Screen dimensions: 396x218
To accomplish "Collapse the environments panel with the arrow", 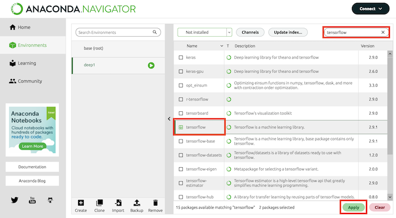I will [x=169, y=119].
